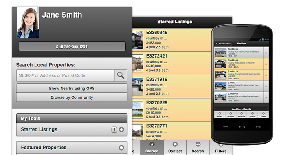Click Jane Smith name heading
Viewport: 290px width, 155px height.
pos(62,15)
